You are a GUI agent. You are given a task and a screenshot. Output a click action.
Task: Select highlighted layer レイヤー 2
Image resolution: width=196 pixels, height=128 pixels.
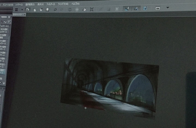[x=3, y=72]
